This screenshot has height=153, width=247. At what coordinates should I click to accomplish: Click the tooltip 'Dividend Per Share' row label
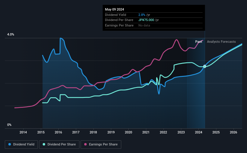119,20
